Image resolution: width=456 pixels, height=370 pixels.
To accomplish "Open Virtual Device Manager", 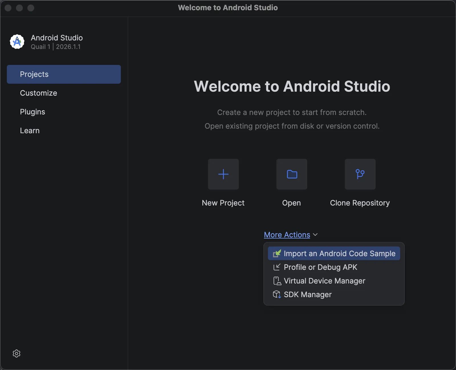I will [334, 281].
